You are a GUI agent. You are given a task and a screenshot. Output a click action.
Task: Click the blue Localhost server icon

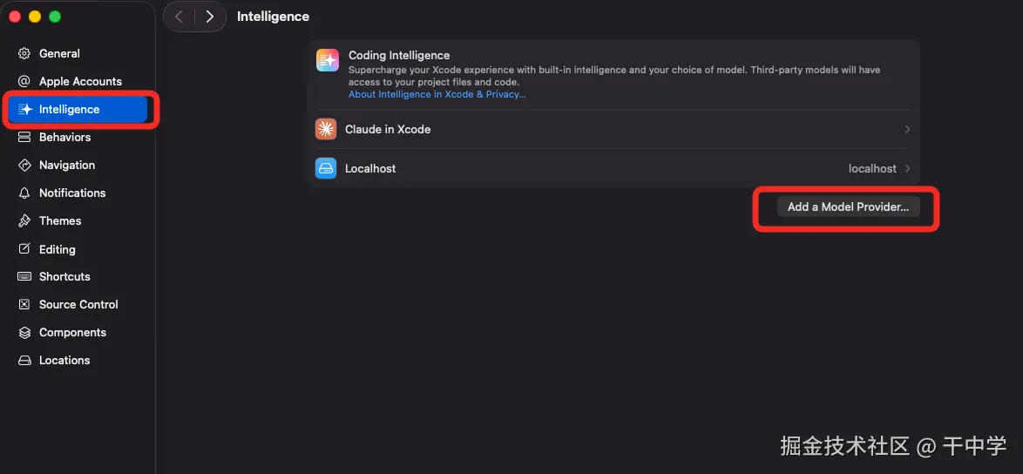[326, 168]
